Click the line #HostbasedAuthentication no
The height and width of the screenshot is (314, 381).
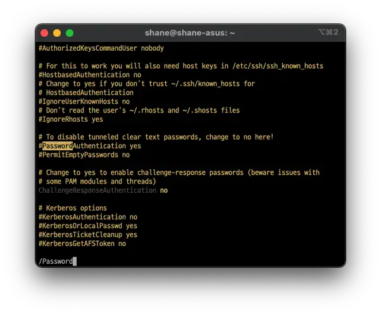coord(90,75)
